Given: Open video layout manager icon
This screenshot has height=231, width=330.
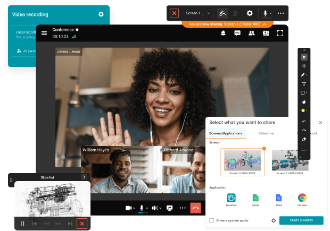Looking at the screenshot, I should pos(266,33).
